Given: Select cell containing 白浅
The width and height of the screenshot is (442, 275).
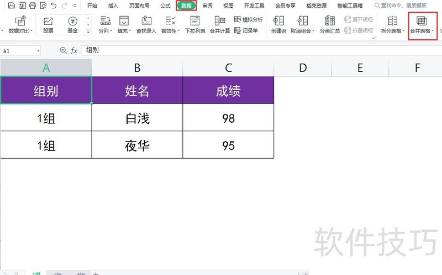Looking at the screenshot, I should coord(137,118).
